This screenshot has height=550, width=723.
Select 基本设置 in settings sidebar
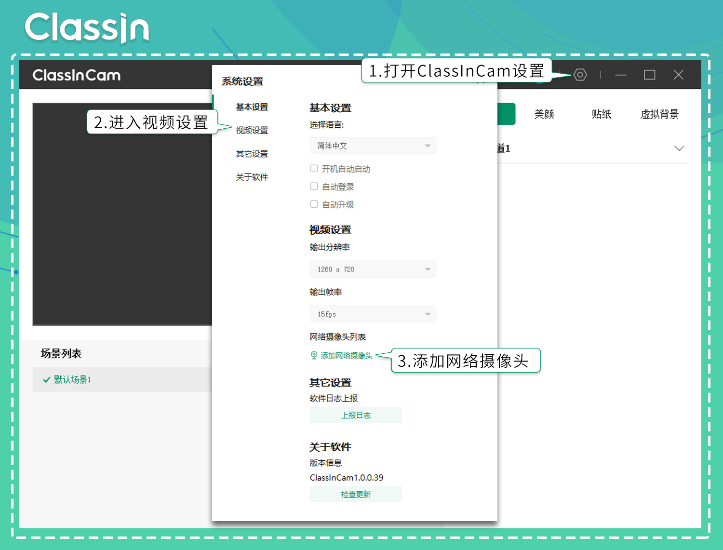pos(252,107)
